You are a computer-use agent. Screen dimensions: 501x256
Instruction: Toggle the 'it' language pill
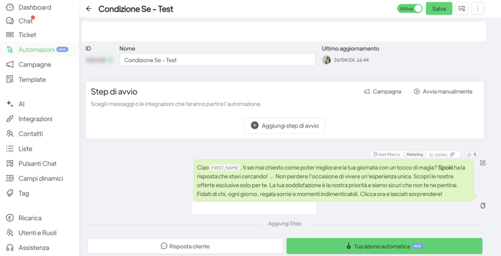[x=472, y=154]
